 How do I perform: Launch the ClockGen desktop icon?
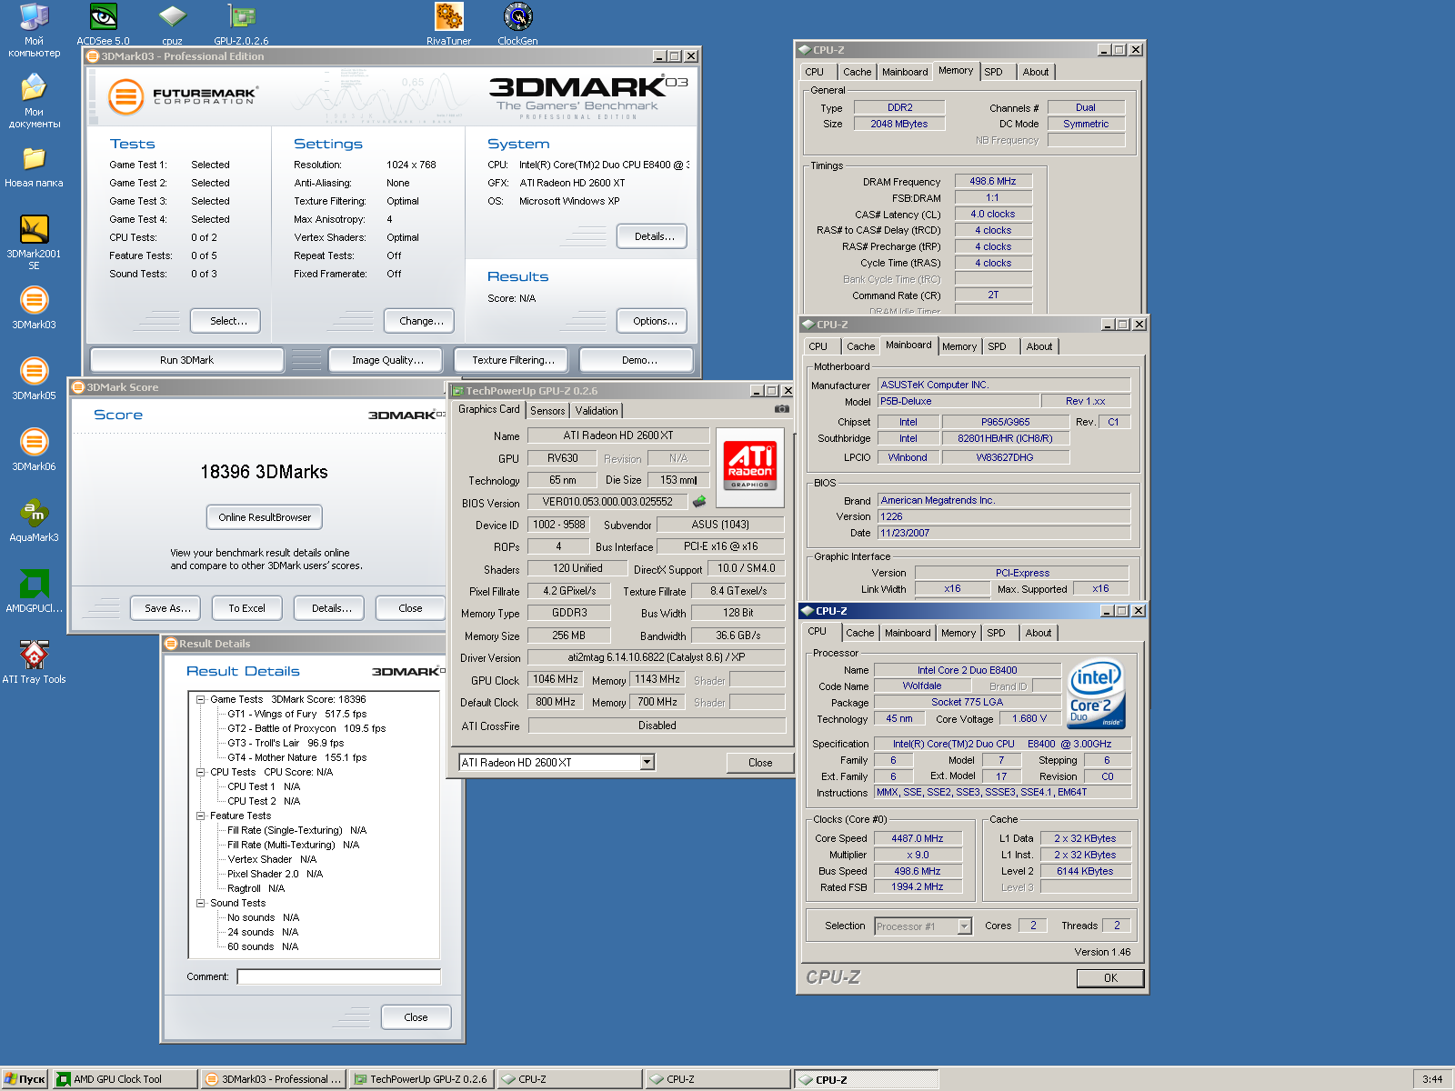517,23
